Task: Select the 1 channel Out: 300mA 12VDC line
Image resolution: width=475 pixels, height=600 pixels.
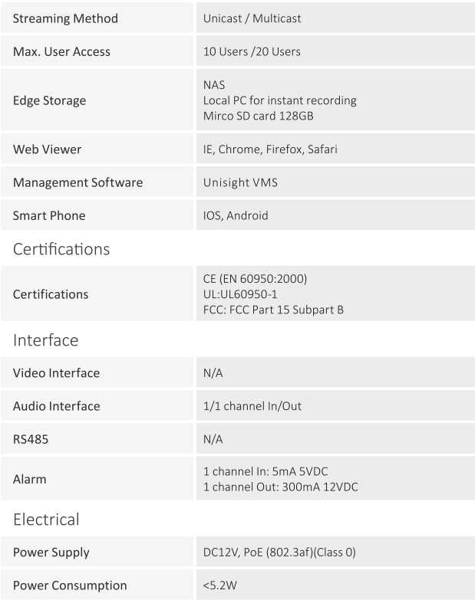Action: 280,487
